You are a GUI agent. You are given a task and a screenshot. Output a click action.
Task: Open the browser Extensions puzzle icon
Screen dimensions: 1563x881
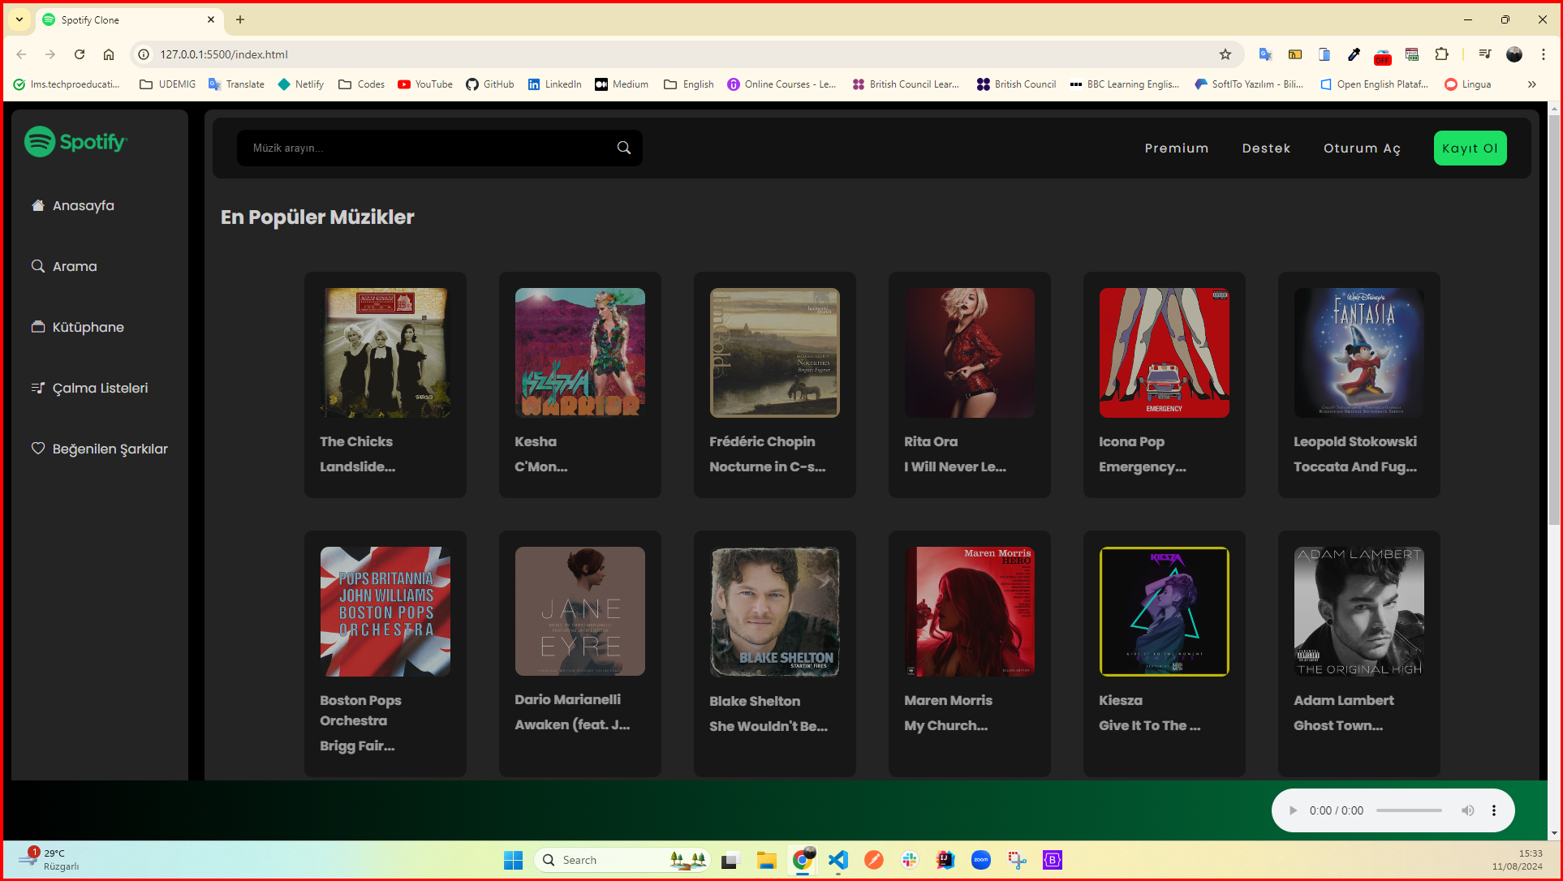click(1441, 54)
